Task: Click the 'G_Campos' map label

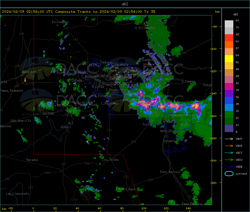Action: [189, 81]
